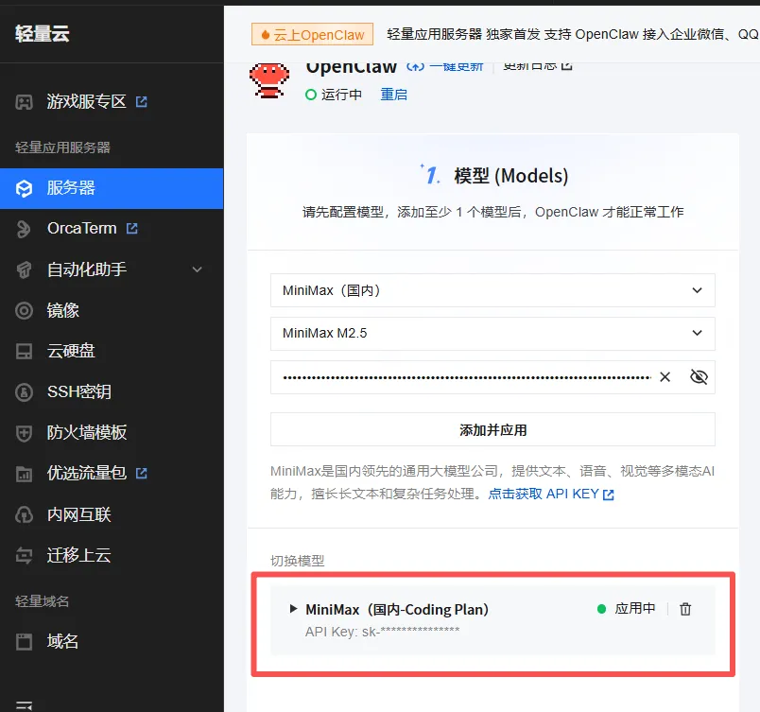Click the 自动化助手 icon
Screen dimensions: 760x712
click(x=24, y=270)
